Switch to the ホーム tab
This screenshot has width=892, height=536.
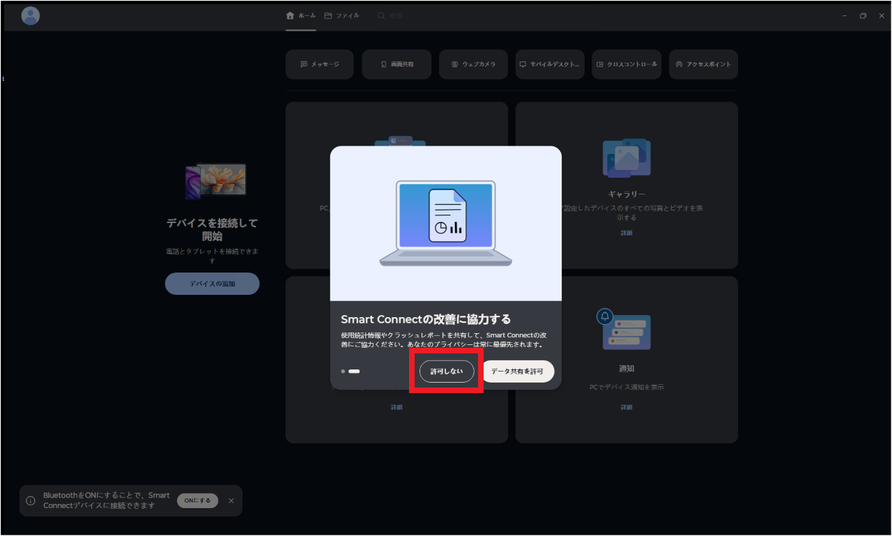click(300, 15)
